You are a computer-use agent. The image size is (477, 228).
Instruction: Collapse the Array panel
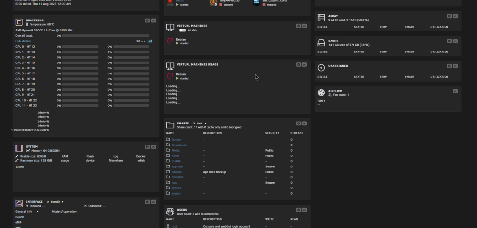tap(456, 16)
